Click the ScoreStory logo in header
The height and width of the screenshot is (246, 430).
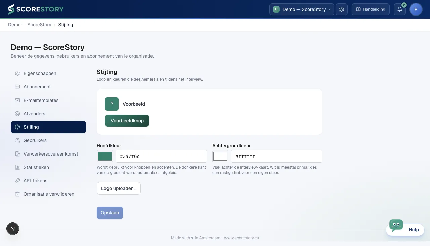[x=36, y=9]
